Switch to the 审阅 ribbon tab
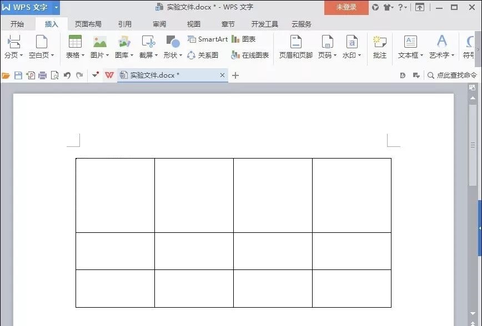482x326 pixels. (x=159, y=24)
